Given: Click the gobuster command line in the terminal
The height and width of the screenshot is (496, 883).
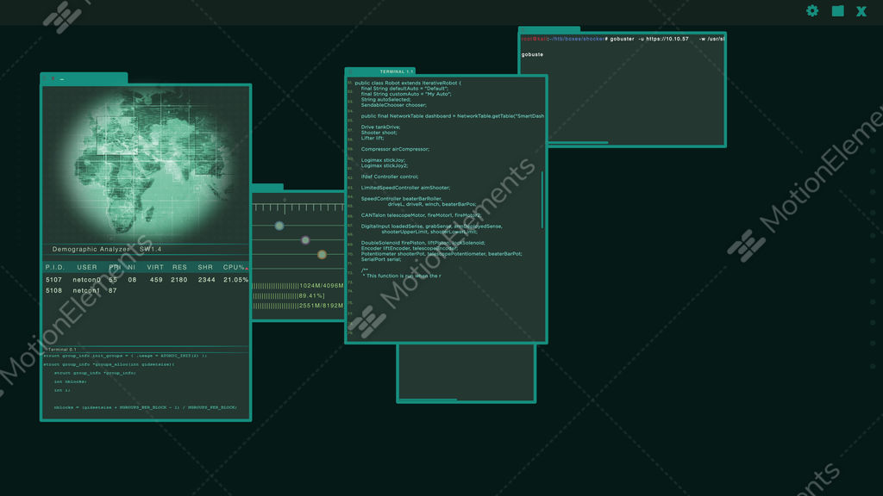Looking at the screenshot, I should click(x=623, y=39).
